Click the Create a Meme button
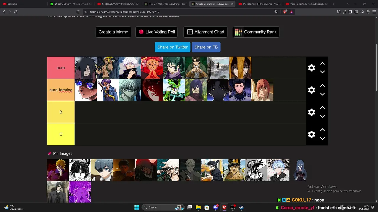 coord(113,32)
